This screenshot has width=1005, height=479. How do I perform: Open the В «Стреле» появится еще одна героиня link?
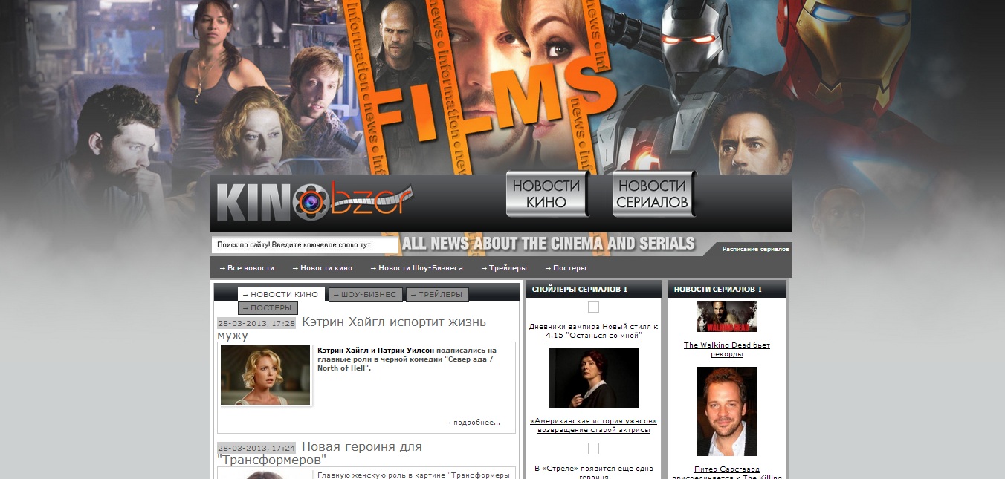pos(593,472)
